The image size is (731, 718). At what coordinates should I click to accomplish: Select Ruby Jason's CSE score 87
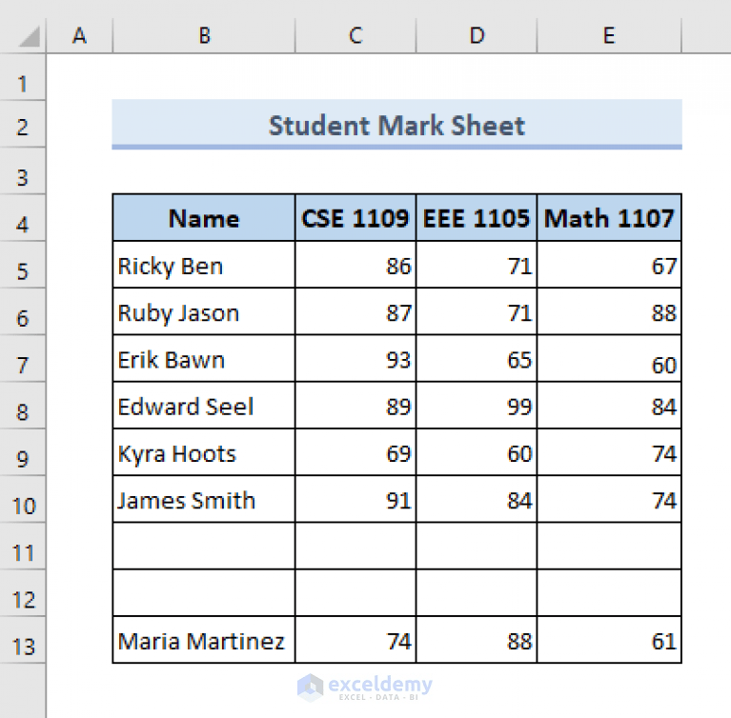355,311
